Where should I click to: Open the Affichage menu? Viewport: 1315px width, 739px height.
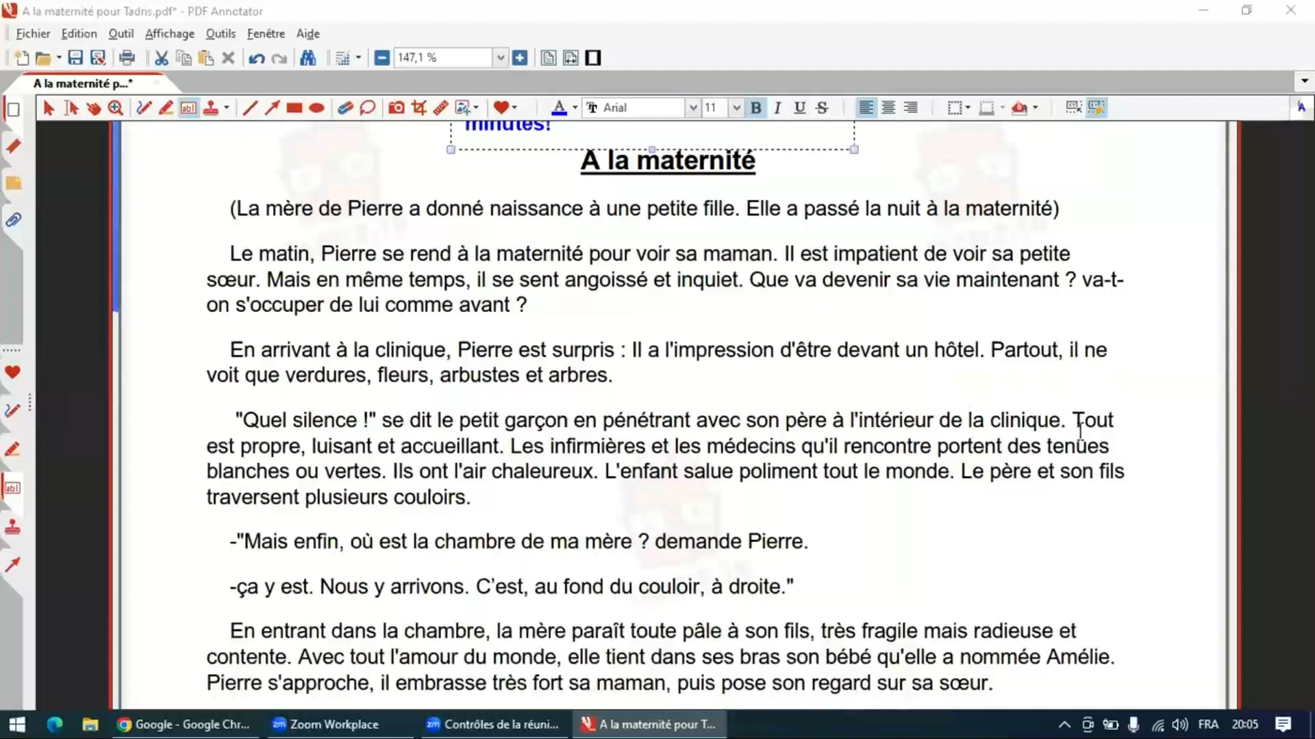point(169,34)
